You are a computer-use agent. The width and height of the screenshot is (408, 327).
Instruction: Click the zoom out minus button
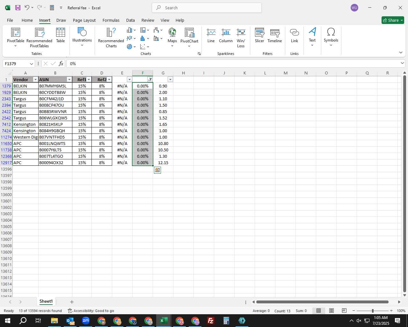click(353, 311)
